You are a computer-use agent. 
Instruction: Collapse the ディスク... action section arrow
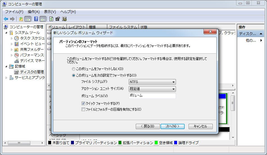261,33
